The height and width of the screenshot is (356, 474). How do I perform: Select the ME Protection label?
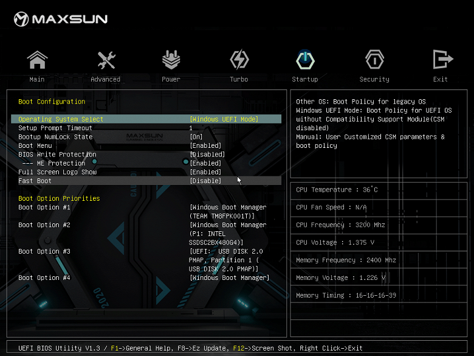point(54,163)
